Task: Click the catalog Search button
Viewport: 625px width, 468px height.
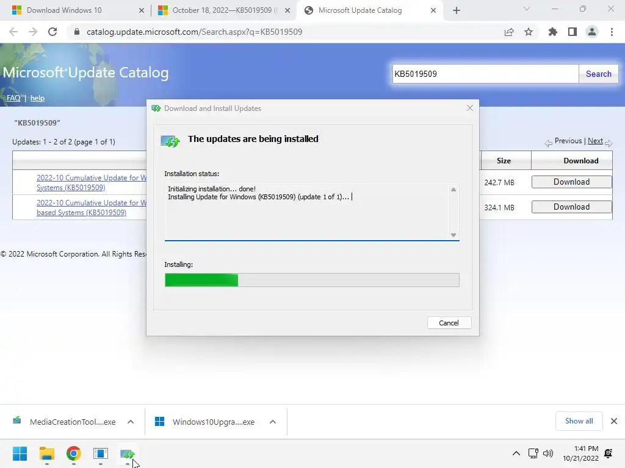Action: (598, 74)
